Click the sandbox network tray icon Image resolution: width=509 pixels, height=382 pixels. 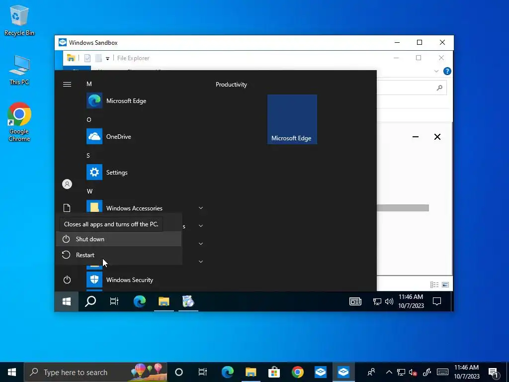coord(377,302)
